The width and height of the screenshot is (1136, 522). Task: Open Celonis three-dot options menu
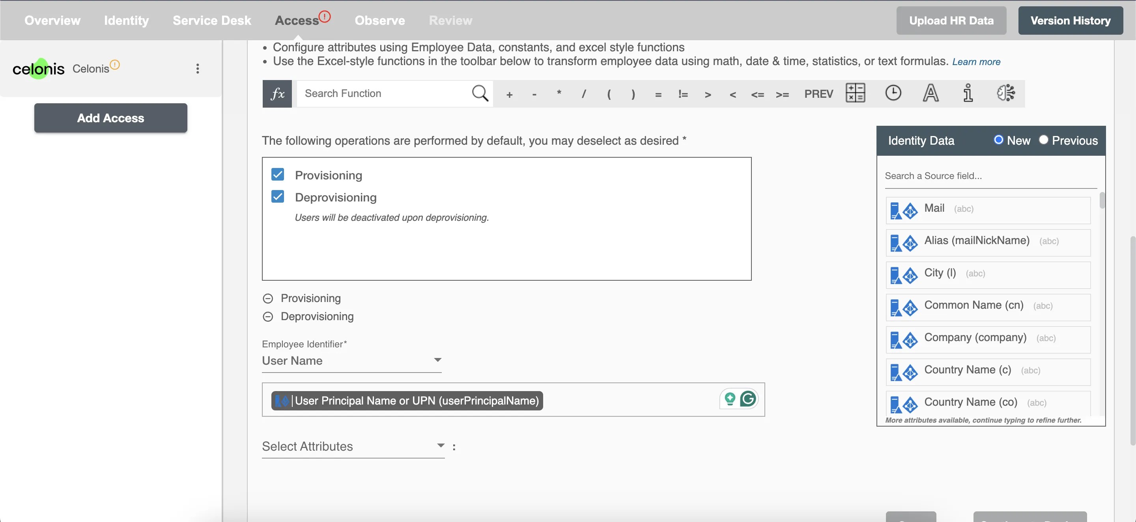[x=198, y=69]
